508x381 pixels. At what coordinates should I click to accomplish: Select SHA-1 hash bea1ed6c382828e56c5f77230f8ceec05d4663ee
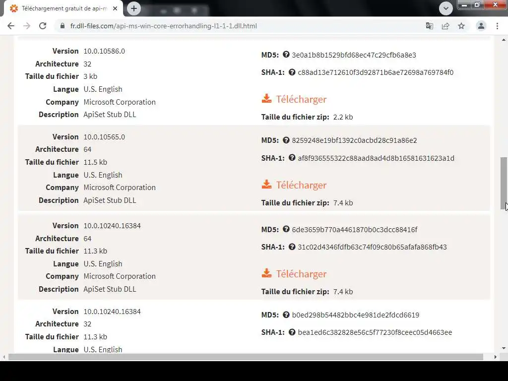click(375, 332)
